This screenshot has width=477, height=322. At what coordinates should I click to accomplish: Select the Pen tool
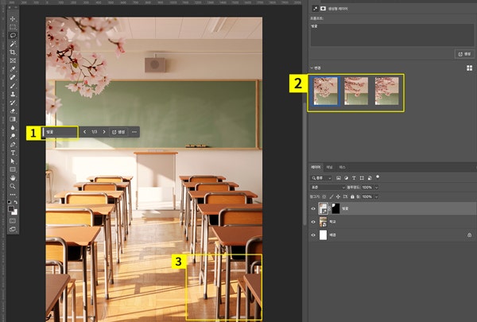coord(13,144)
